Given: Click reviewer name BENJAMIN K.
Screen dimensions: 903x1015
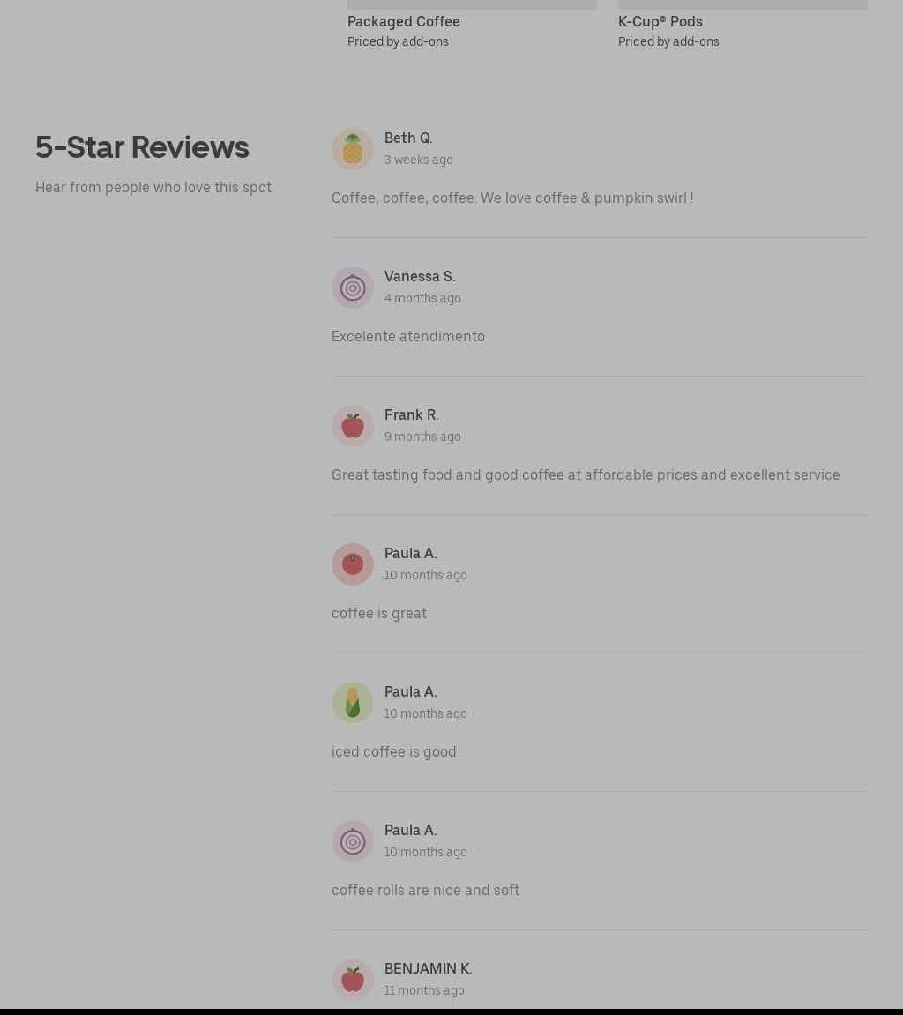Looking at the screenshot, I should coord(428,968).
